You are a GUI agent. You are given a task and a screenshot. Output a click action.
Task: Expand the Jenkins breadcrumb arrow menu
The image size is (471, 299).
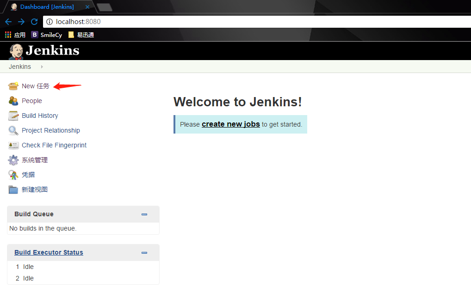click(x=42, y=67)
